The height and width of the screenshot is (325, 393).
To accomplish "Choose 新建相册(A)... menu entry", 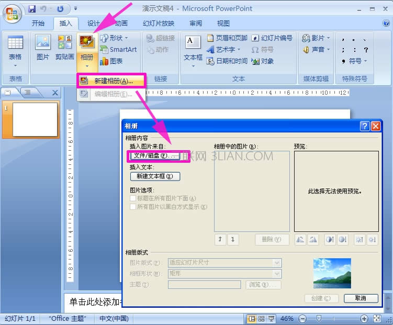I will click(x=111, y=81).
